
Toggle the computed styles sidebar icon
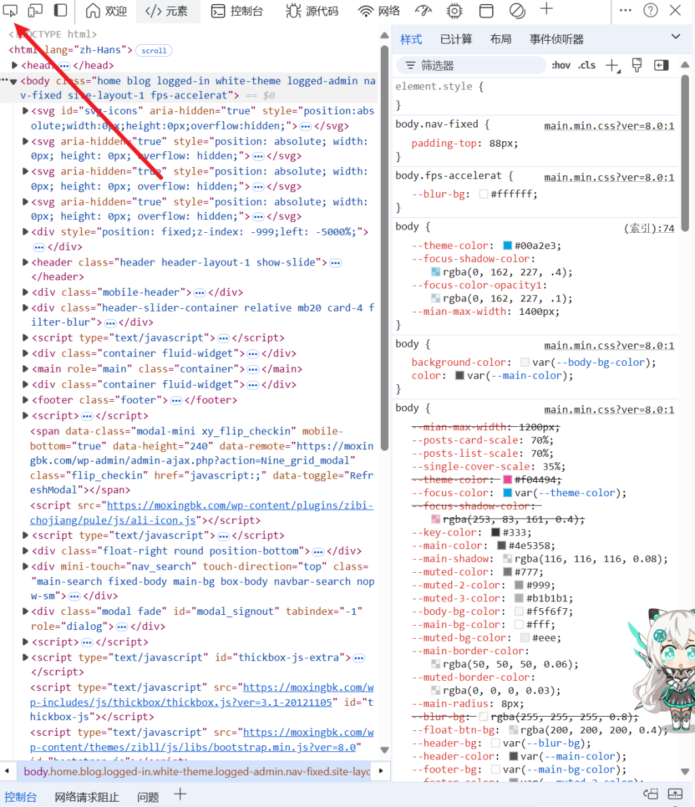tap(661, 65)
